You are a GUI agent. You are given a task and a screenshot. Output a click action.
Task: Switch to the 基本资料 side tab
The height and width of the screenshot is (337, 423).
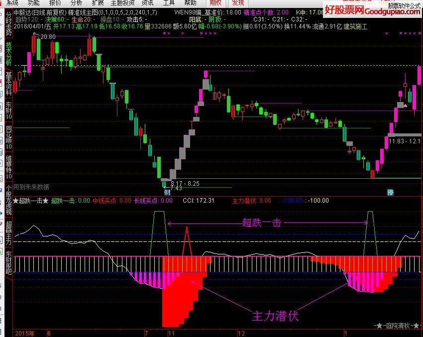[x=8, y=84]
